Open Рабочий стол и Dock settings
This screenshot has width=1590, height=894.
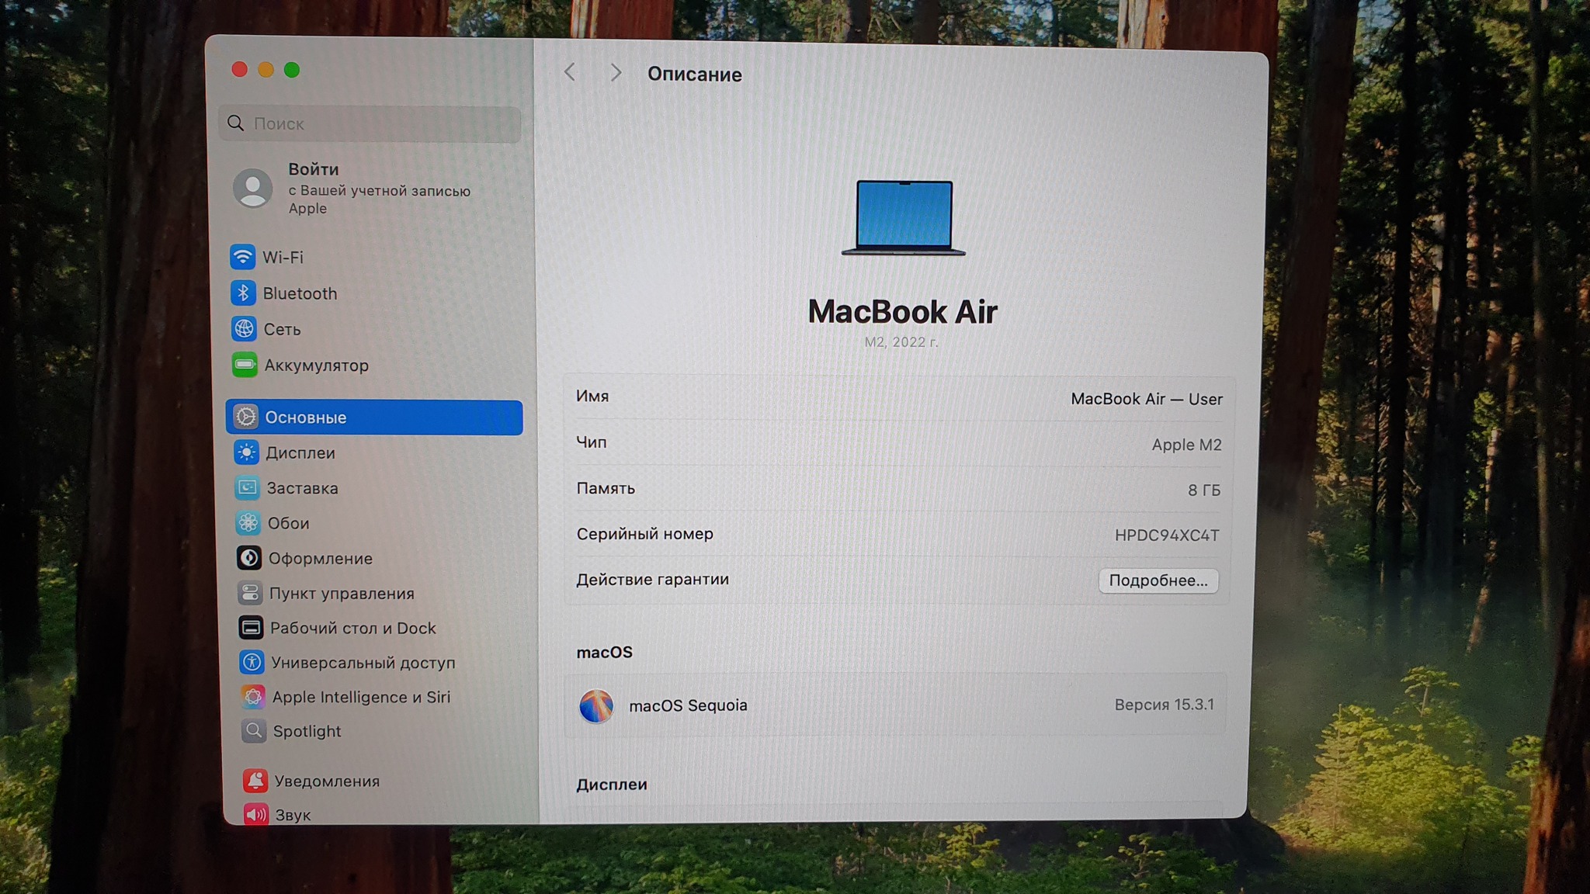pos(352,628)
